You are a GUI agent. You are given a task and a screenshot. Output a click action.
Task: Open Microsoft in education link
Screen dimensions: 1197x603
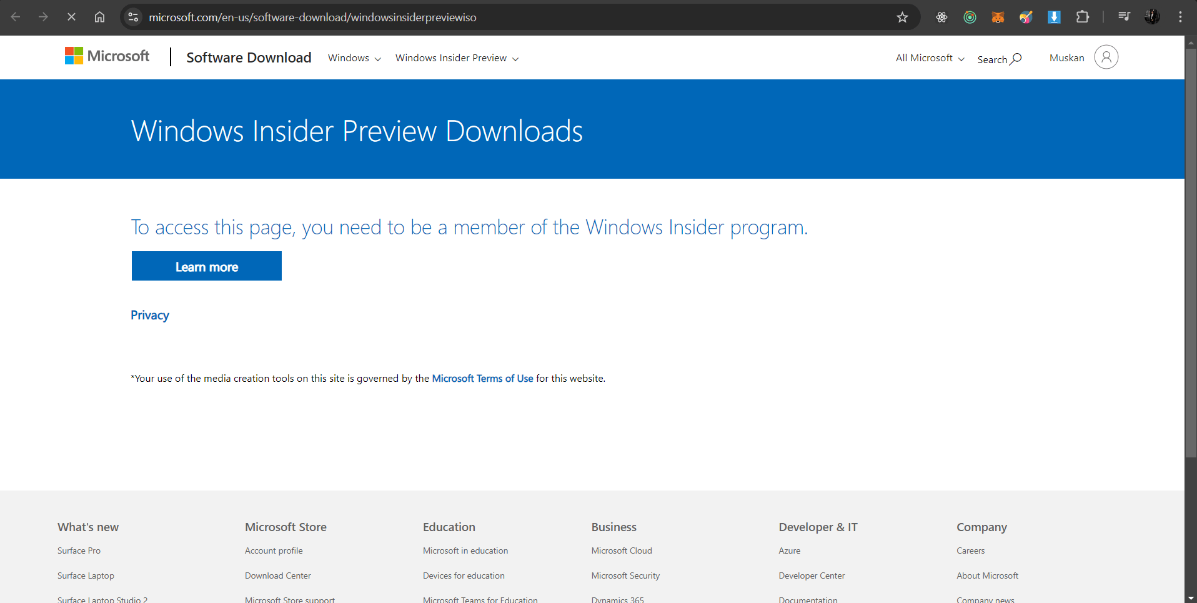pos(465,551)
